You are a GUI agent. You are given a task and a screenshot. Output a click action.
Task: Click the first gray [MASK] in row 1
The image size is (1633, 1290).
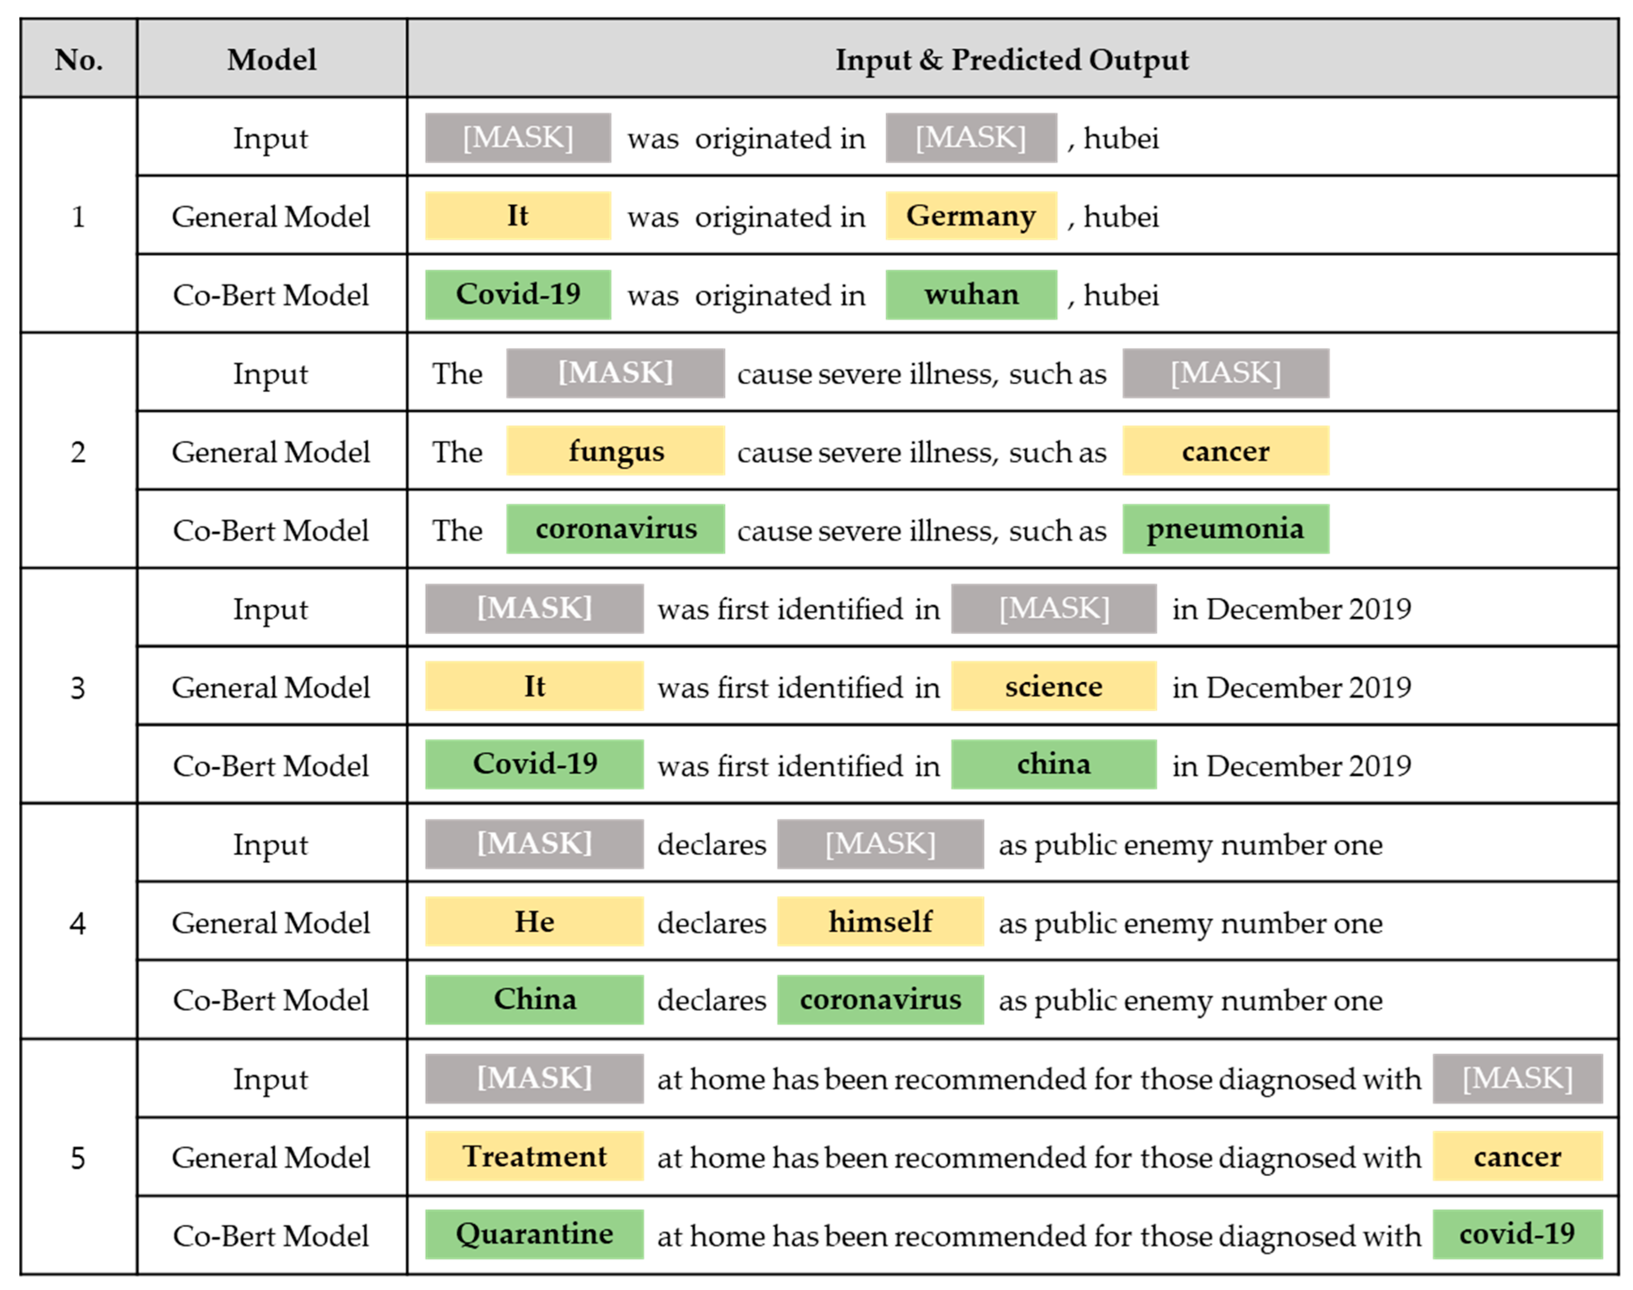(518, 137)
